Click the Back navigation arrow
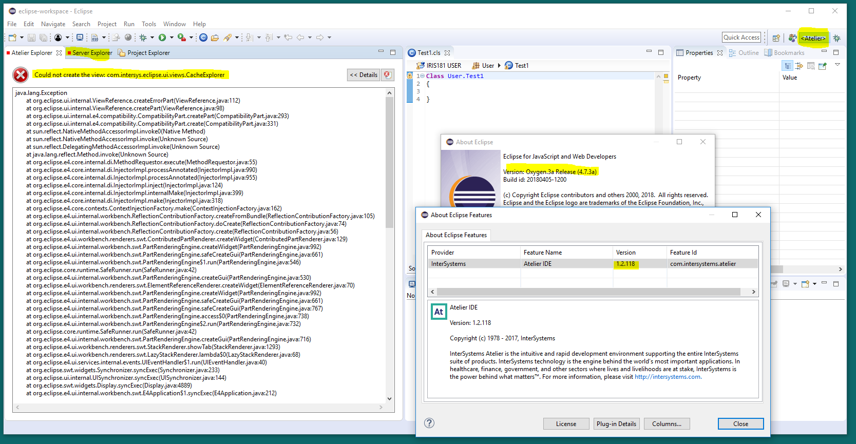Image resolution: width=856 pixels, height=444 pixels. pyautogui.click(x=300, y=37)
